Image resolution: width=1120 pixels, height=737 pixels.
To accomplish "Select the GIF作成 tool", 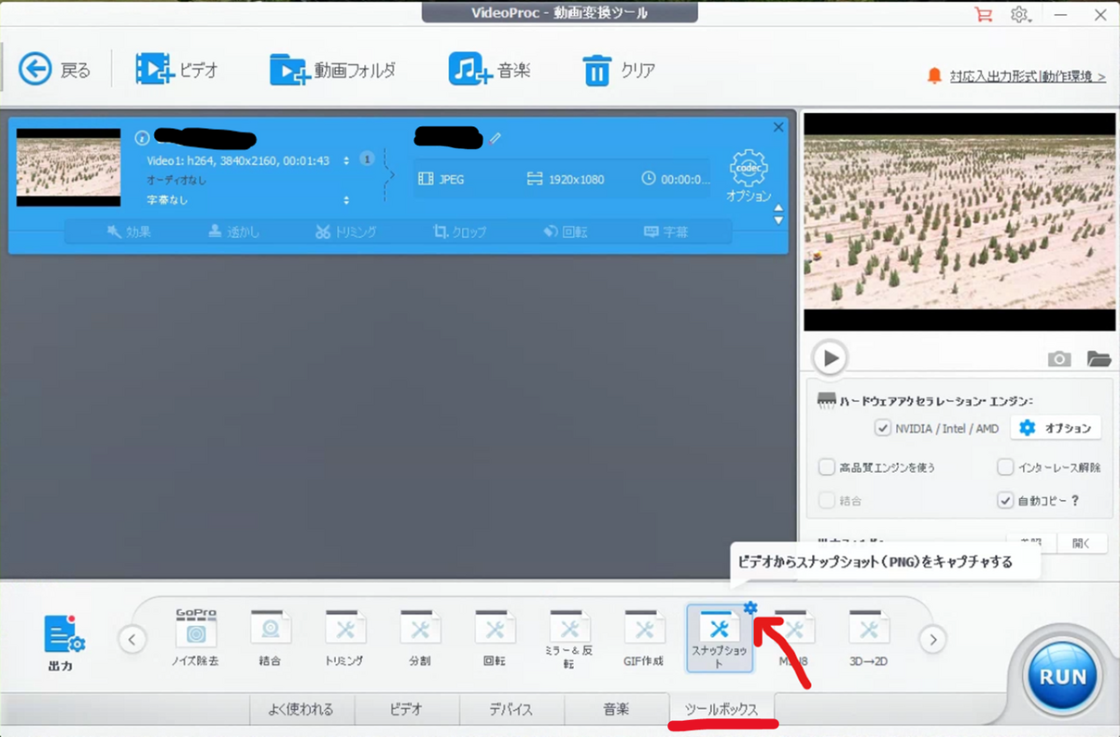I will click(644, 638).
